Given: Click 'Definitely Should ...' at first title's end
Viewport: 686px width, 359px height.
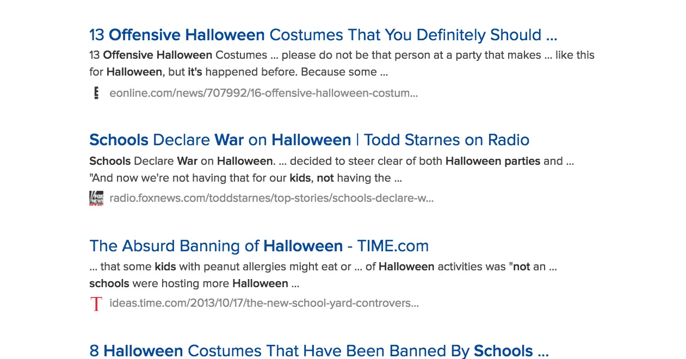Looking at the screenshot, I should pyautogui.click(x=486, y=35).
